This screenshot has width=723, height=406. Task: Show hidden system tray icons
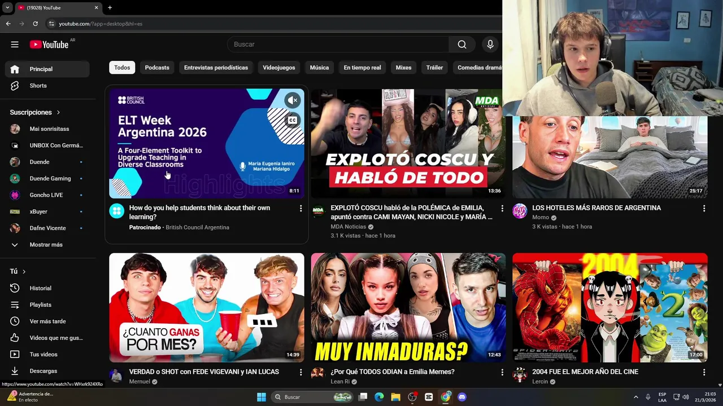635,397
